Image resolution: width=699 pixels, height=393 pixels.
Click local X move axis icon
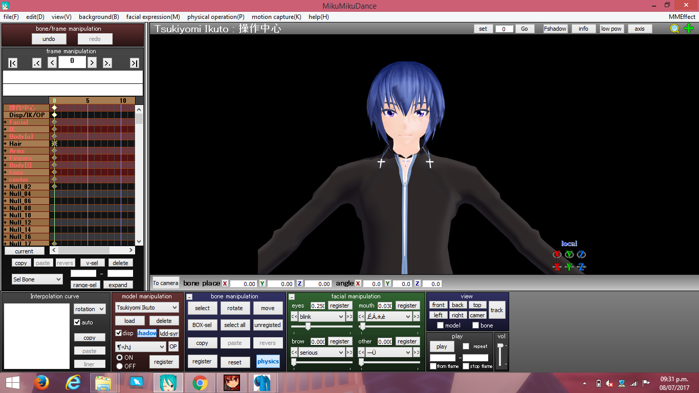click(557, 267)
